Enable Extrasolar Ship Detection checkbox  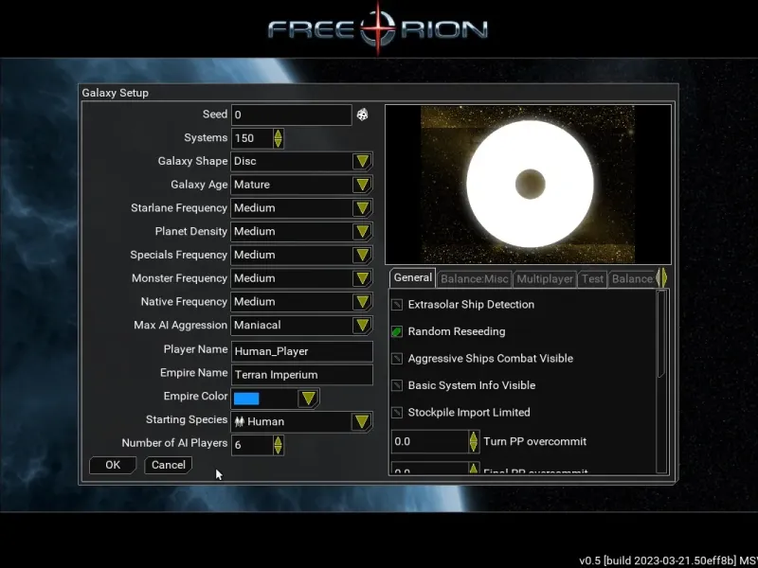(397, 305)
